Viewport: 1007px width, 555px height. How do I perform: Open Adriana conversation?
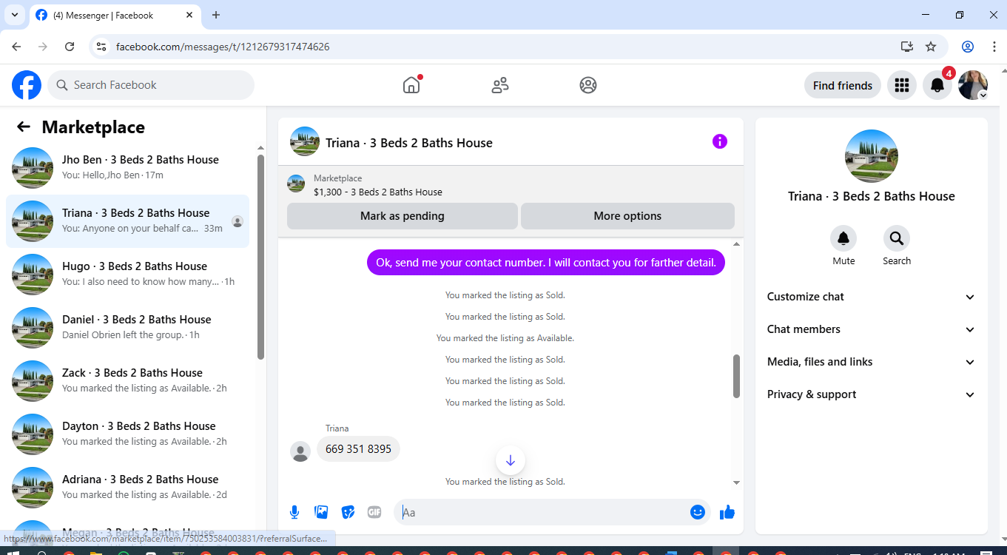127,488
